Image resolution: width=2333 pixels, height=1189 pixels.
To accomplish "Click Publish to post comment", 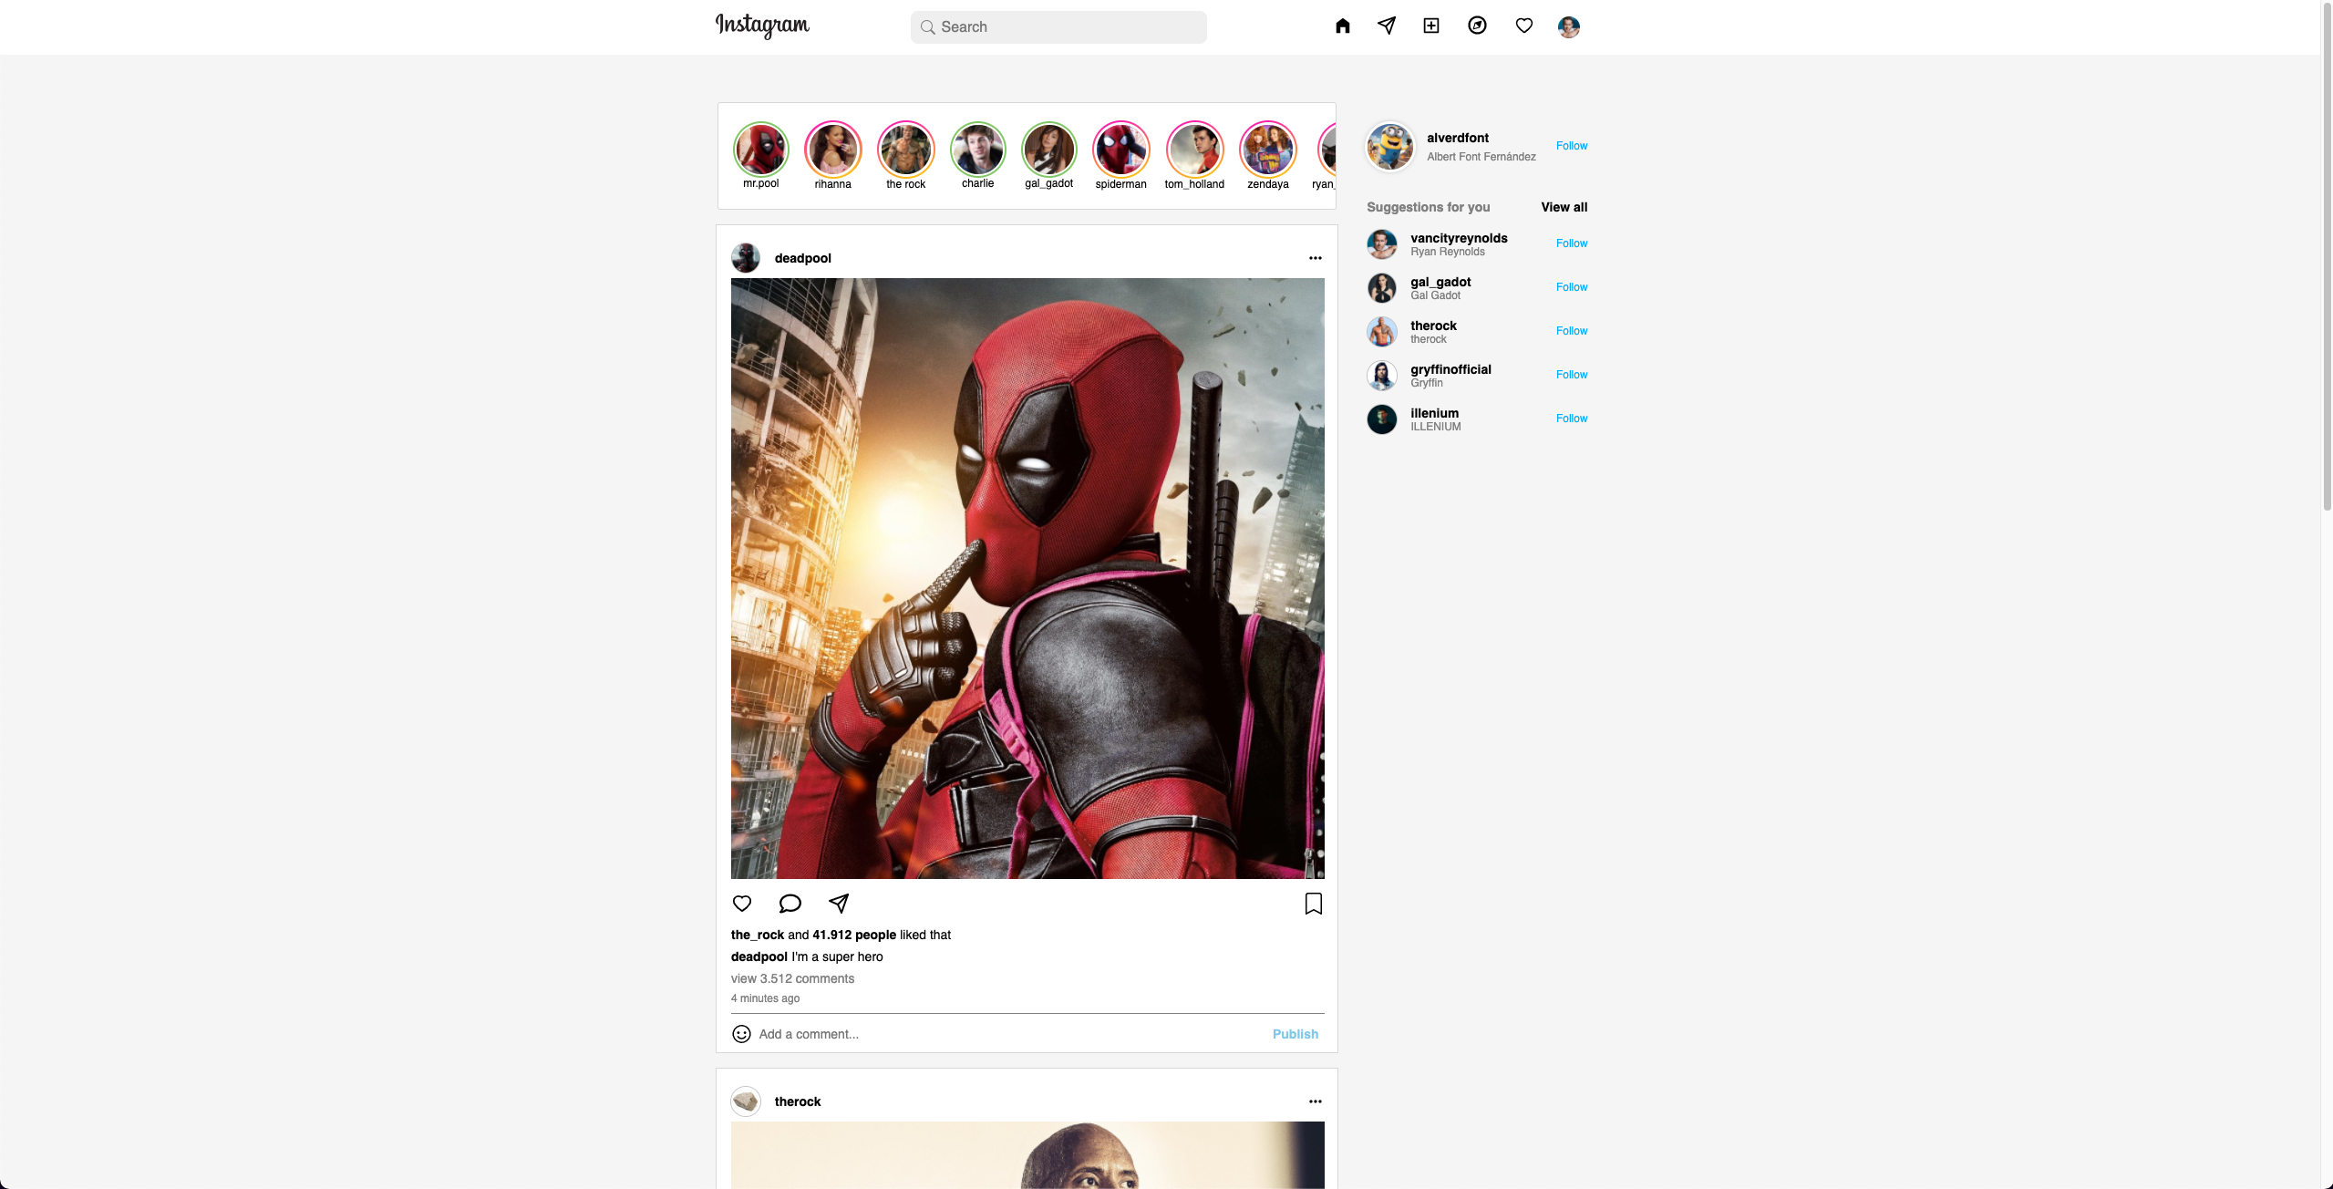I will 1296,1034.
